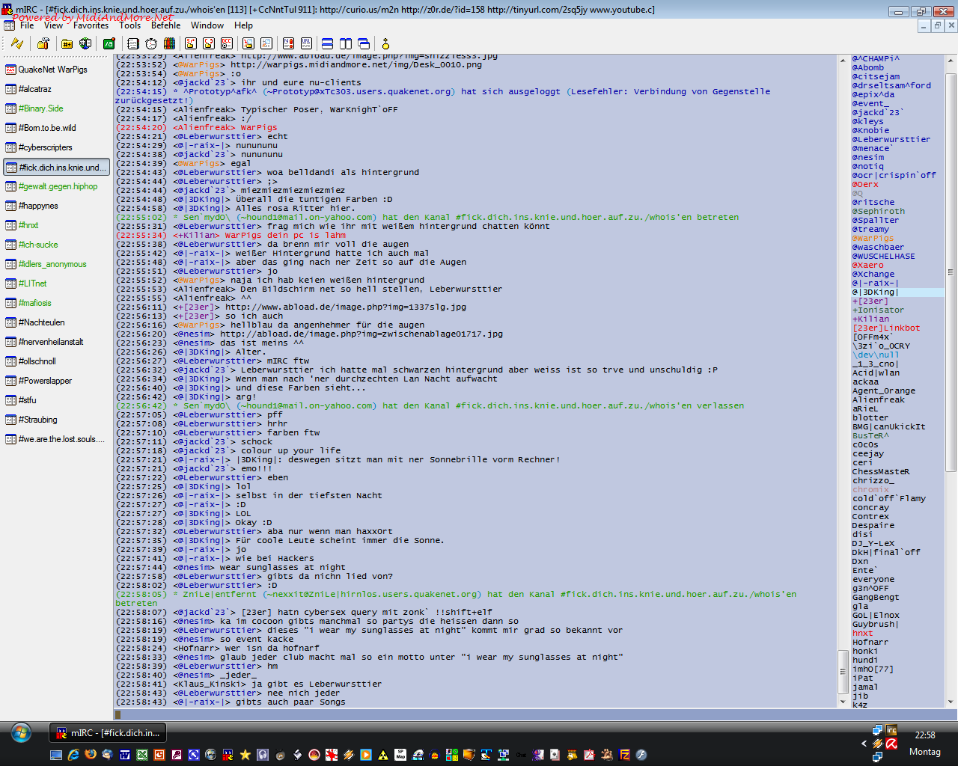Click the Windows Start orb
Viewport: 958px width, 766px height.
click(21, 733)
